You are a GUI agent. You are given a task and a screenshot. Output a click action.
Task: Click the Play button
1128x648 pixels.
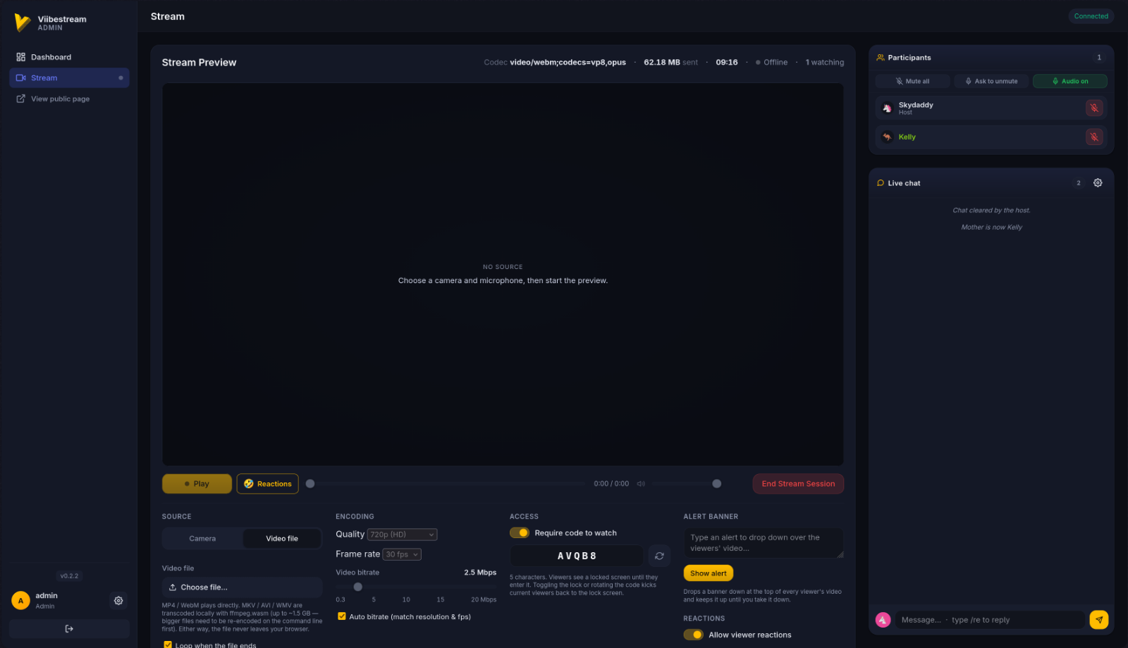pos(197,484)
